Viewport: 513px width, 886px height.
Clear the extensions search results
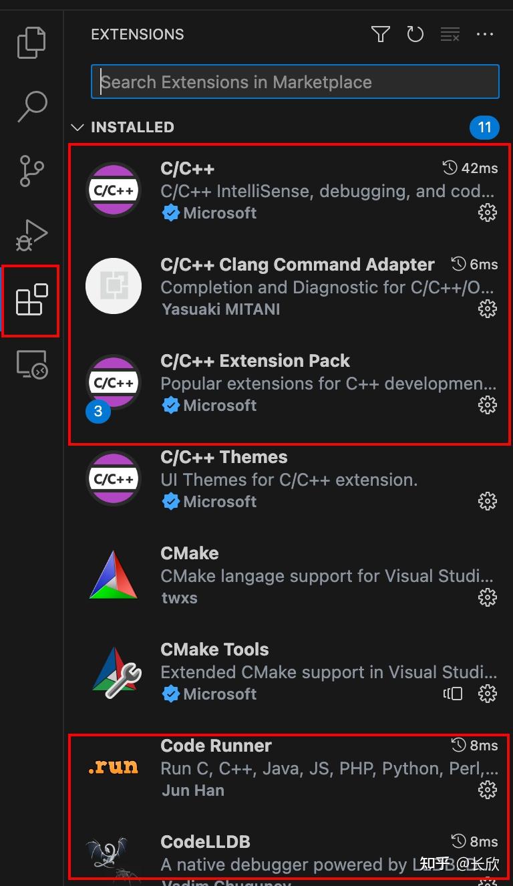tap(450, 34)
